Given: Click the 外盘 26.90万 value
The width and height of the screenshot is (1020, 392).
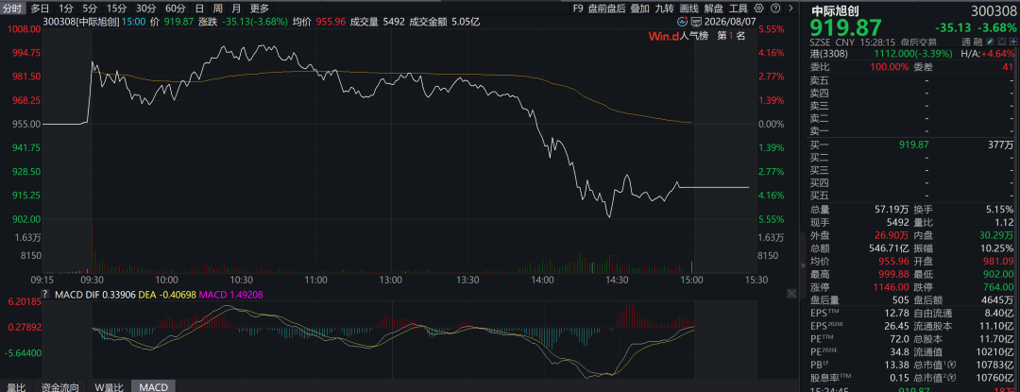Looking at the screenshot, I should [x=891, y=234].
